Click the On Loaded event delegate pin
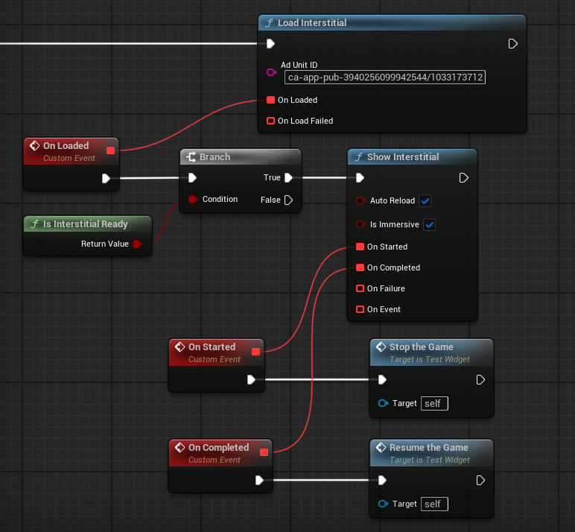The width and height of the screenshot is (575, 532). (110, 151)
